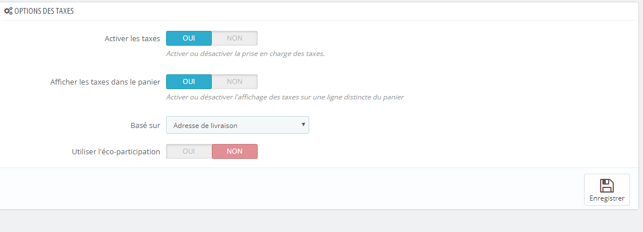Screen dimensions: 643x232
Task: Click the Activer les taxes label
Action: [132, 38]
